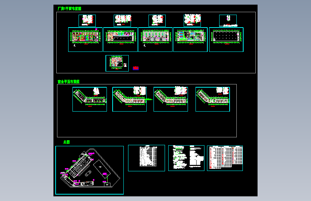Screen dimensions: 311x201
Task: Click the 厂房1平面布置图 heading text
Action: [x=70, y=9]
